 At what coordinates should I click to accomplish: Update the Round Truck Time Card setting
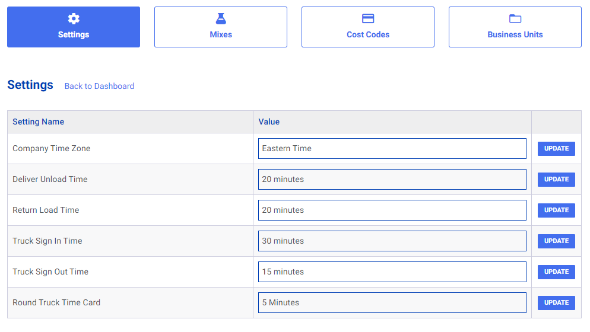pos(556,303)
